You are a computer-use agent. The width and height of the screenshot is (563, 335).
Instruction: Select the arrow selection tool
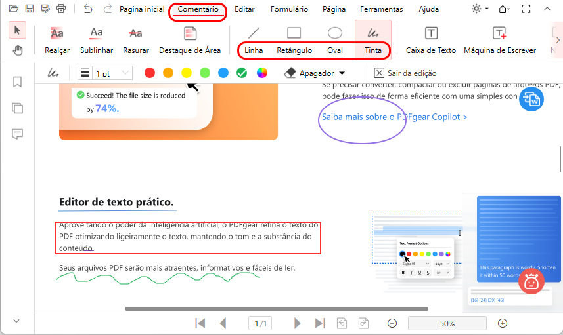coord(17,30)
